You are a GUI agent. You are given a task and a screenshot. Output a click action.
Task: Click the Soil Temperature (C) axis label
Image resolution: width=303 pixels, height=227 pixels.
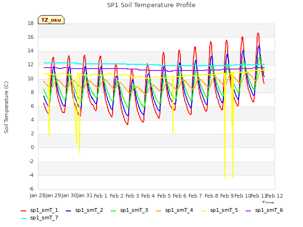pos(6,107)
